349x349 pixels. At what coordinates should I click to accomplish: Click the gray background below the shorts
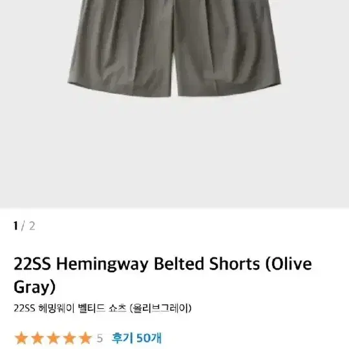(174, 151)
